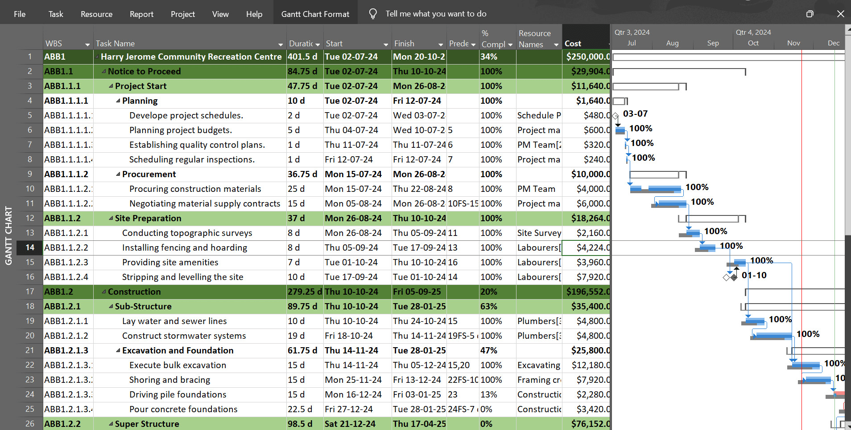Collapse the Construction summary task
851x430 pixels.
click(104, 292)
